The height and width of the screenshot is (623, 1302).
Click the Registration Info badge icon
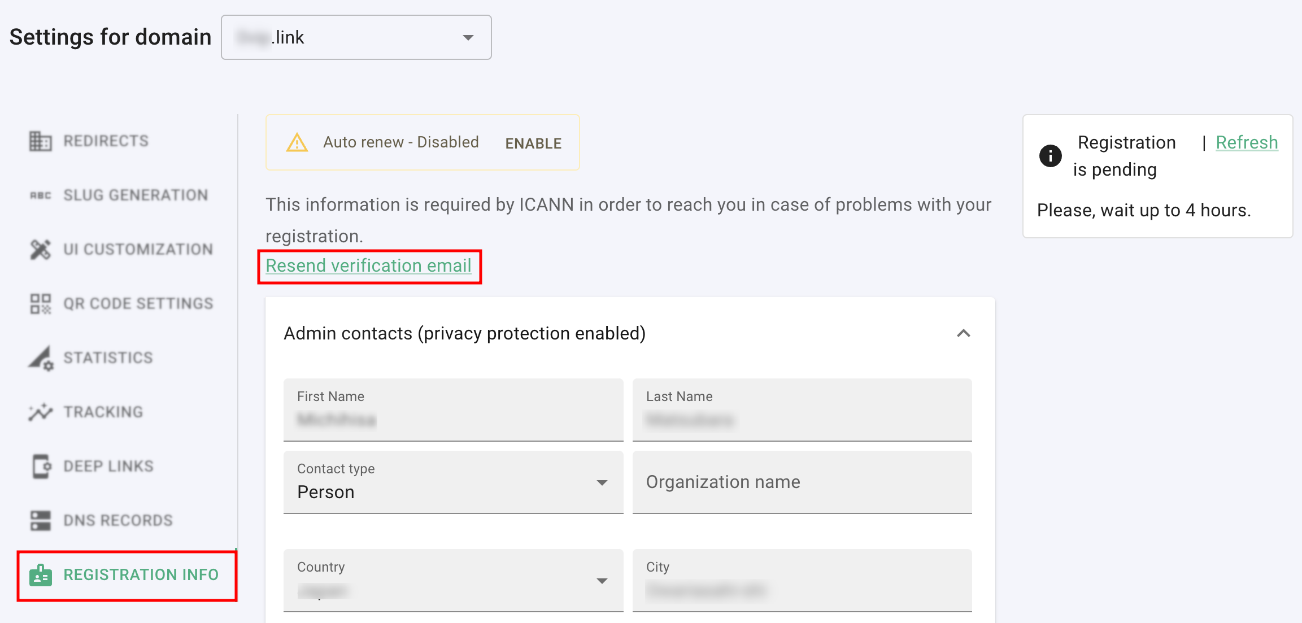point(40,575)
